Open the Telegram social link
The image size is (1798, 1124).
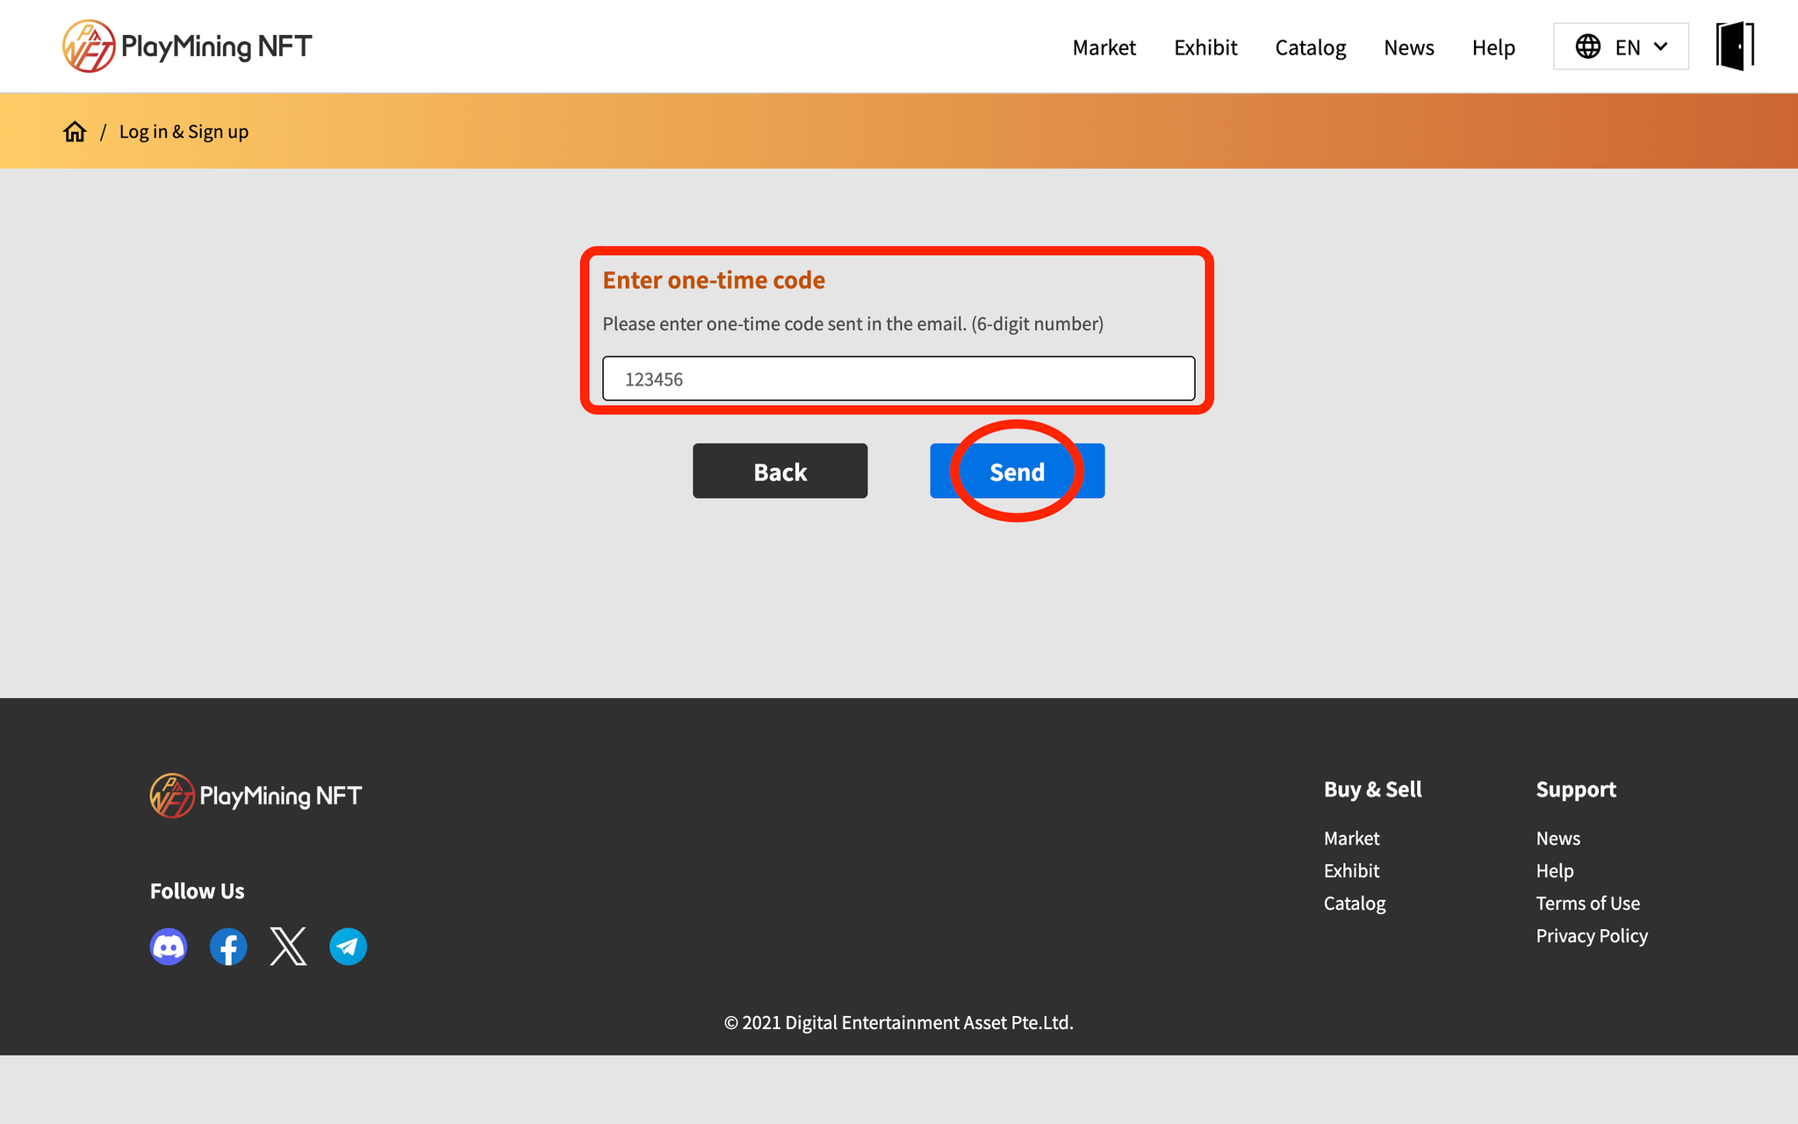[x=348, y=947]
